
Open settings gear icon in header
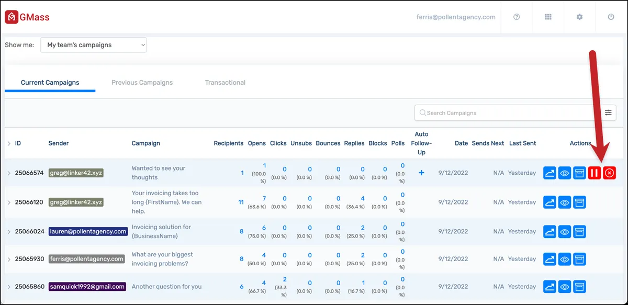pos(579,17)
